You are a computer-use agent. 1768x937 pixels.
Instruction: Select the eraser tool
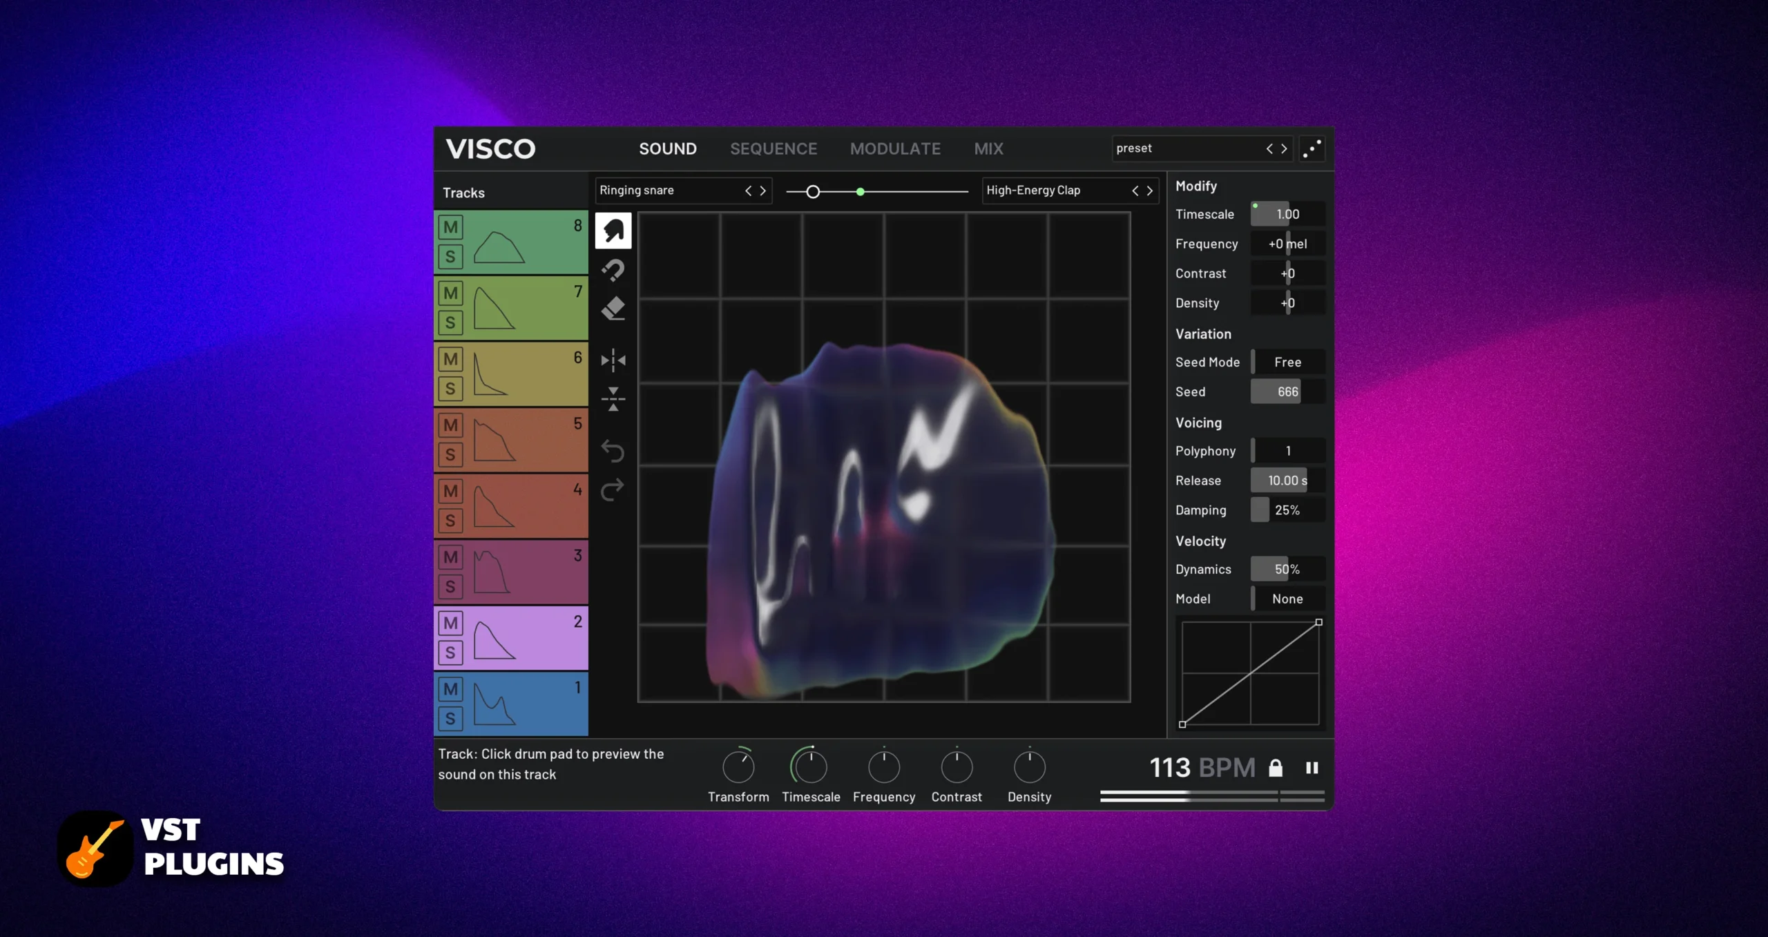(x=613, y=309)
